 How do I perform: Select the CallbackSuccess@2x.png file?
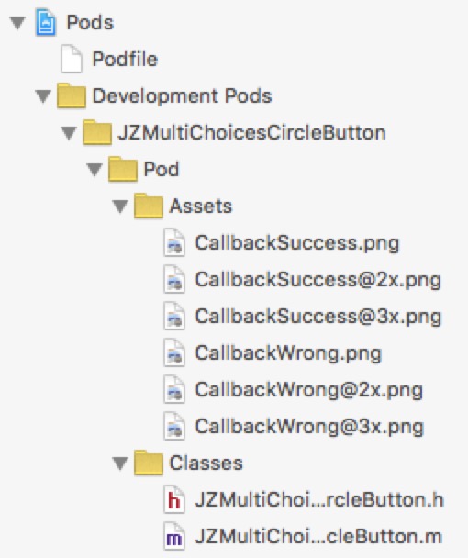pyautogui.click(x=318, y=280)
